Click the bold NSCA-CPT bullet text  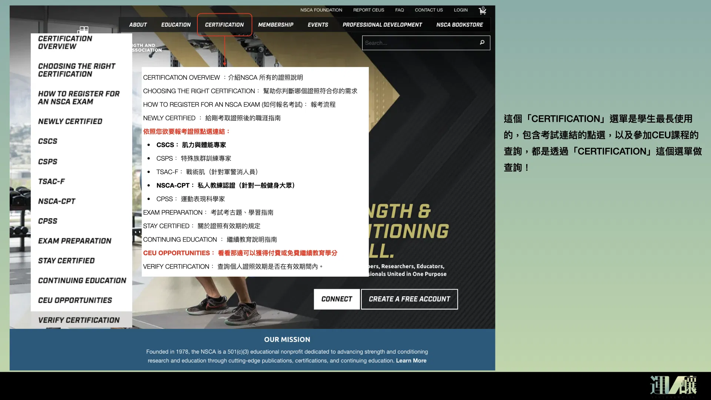[x=226, y=186]
